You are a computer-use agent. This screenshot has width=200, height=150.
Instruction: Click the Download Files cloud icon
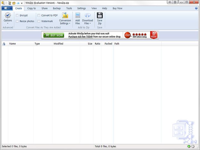[87, 16]
